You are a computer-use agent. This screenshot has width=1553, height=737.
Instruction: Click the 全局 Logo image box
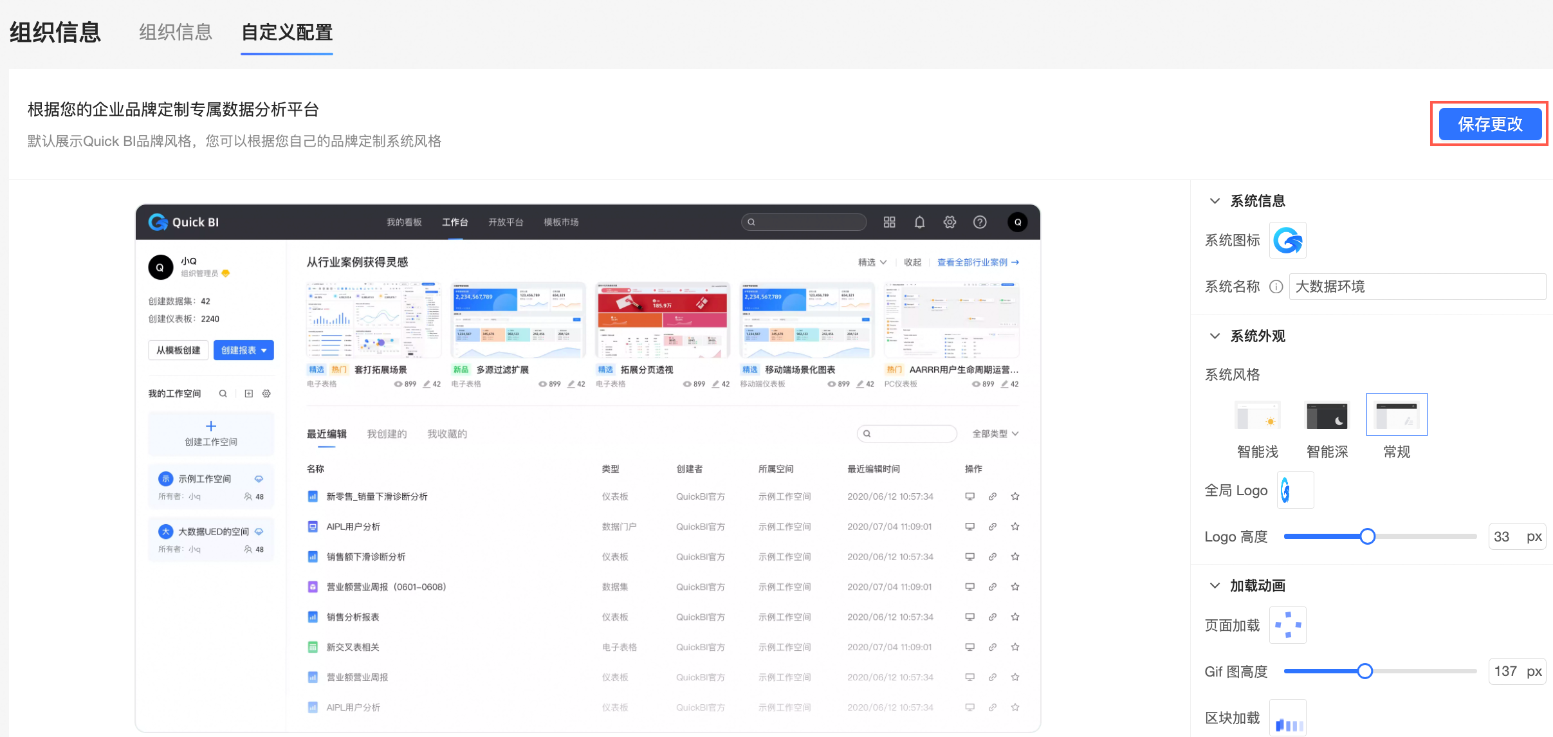click(x=1295, y=490)
